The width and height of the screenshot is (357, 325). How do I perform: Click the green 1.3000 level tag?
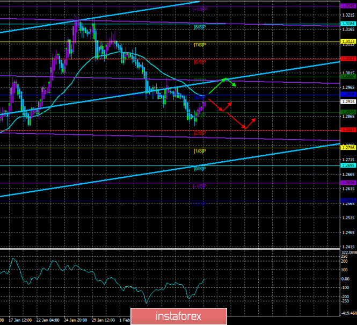(348, 77)
